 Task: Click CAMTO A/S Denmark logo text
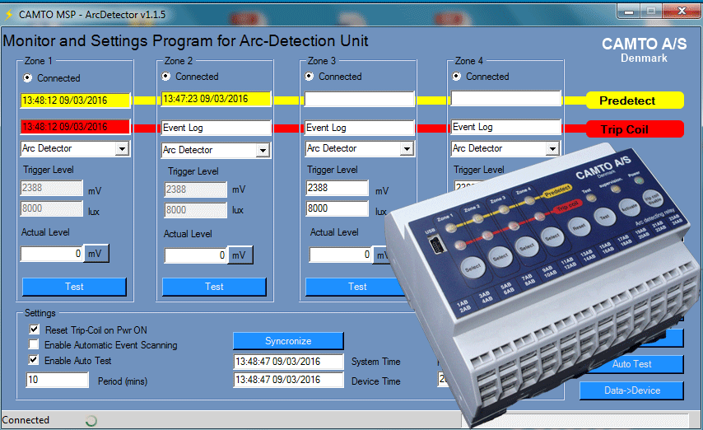click(x=644, y=49)
